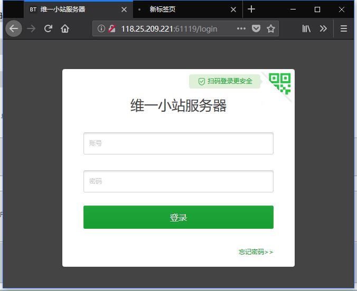Open page actions three-dots menu
Image resolution: width=357 pixels, height=291 pixels.
[x=241, y=28]
